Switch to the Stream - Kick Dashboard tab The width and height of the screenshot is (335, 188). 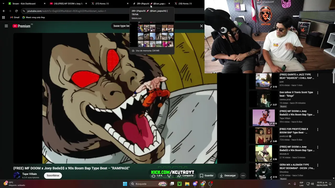coord(27,4)
